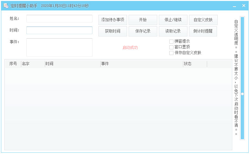Check the 保存自定义皮肤 option
This screenshot has width=250, height=154.
pos(172,53)
